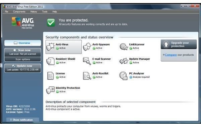Open the Identity Protection shield icon

click(51, 90)
